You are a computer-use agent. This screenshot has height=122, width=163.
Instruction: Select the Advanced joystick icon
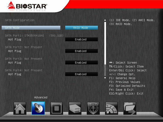(38, 108)
